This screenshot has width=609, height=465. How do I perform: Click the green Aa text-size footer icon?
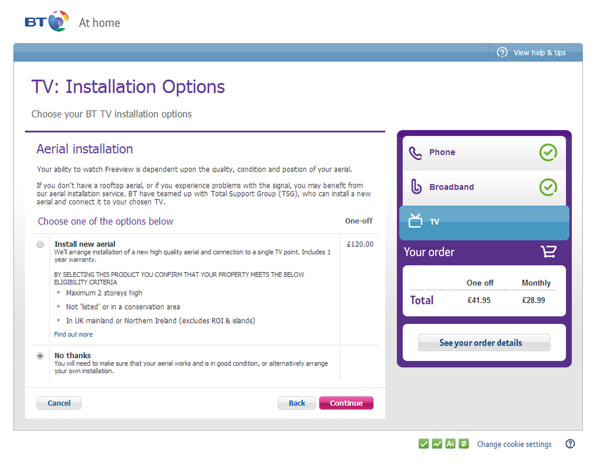point(450,444)
